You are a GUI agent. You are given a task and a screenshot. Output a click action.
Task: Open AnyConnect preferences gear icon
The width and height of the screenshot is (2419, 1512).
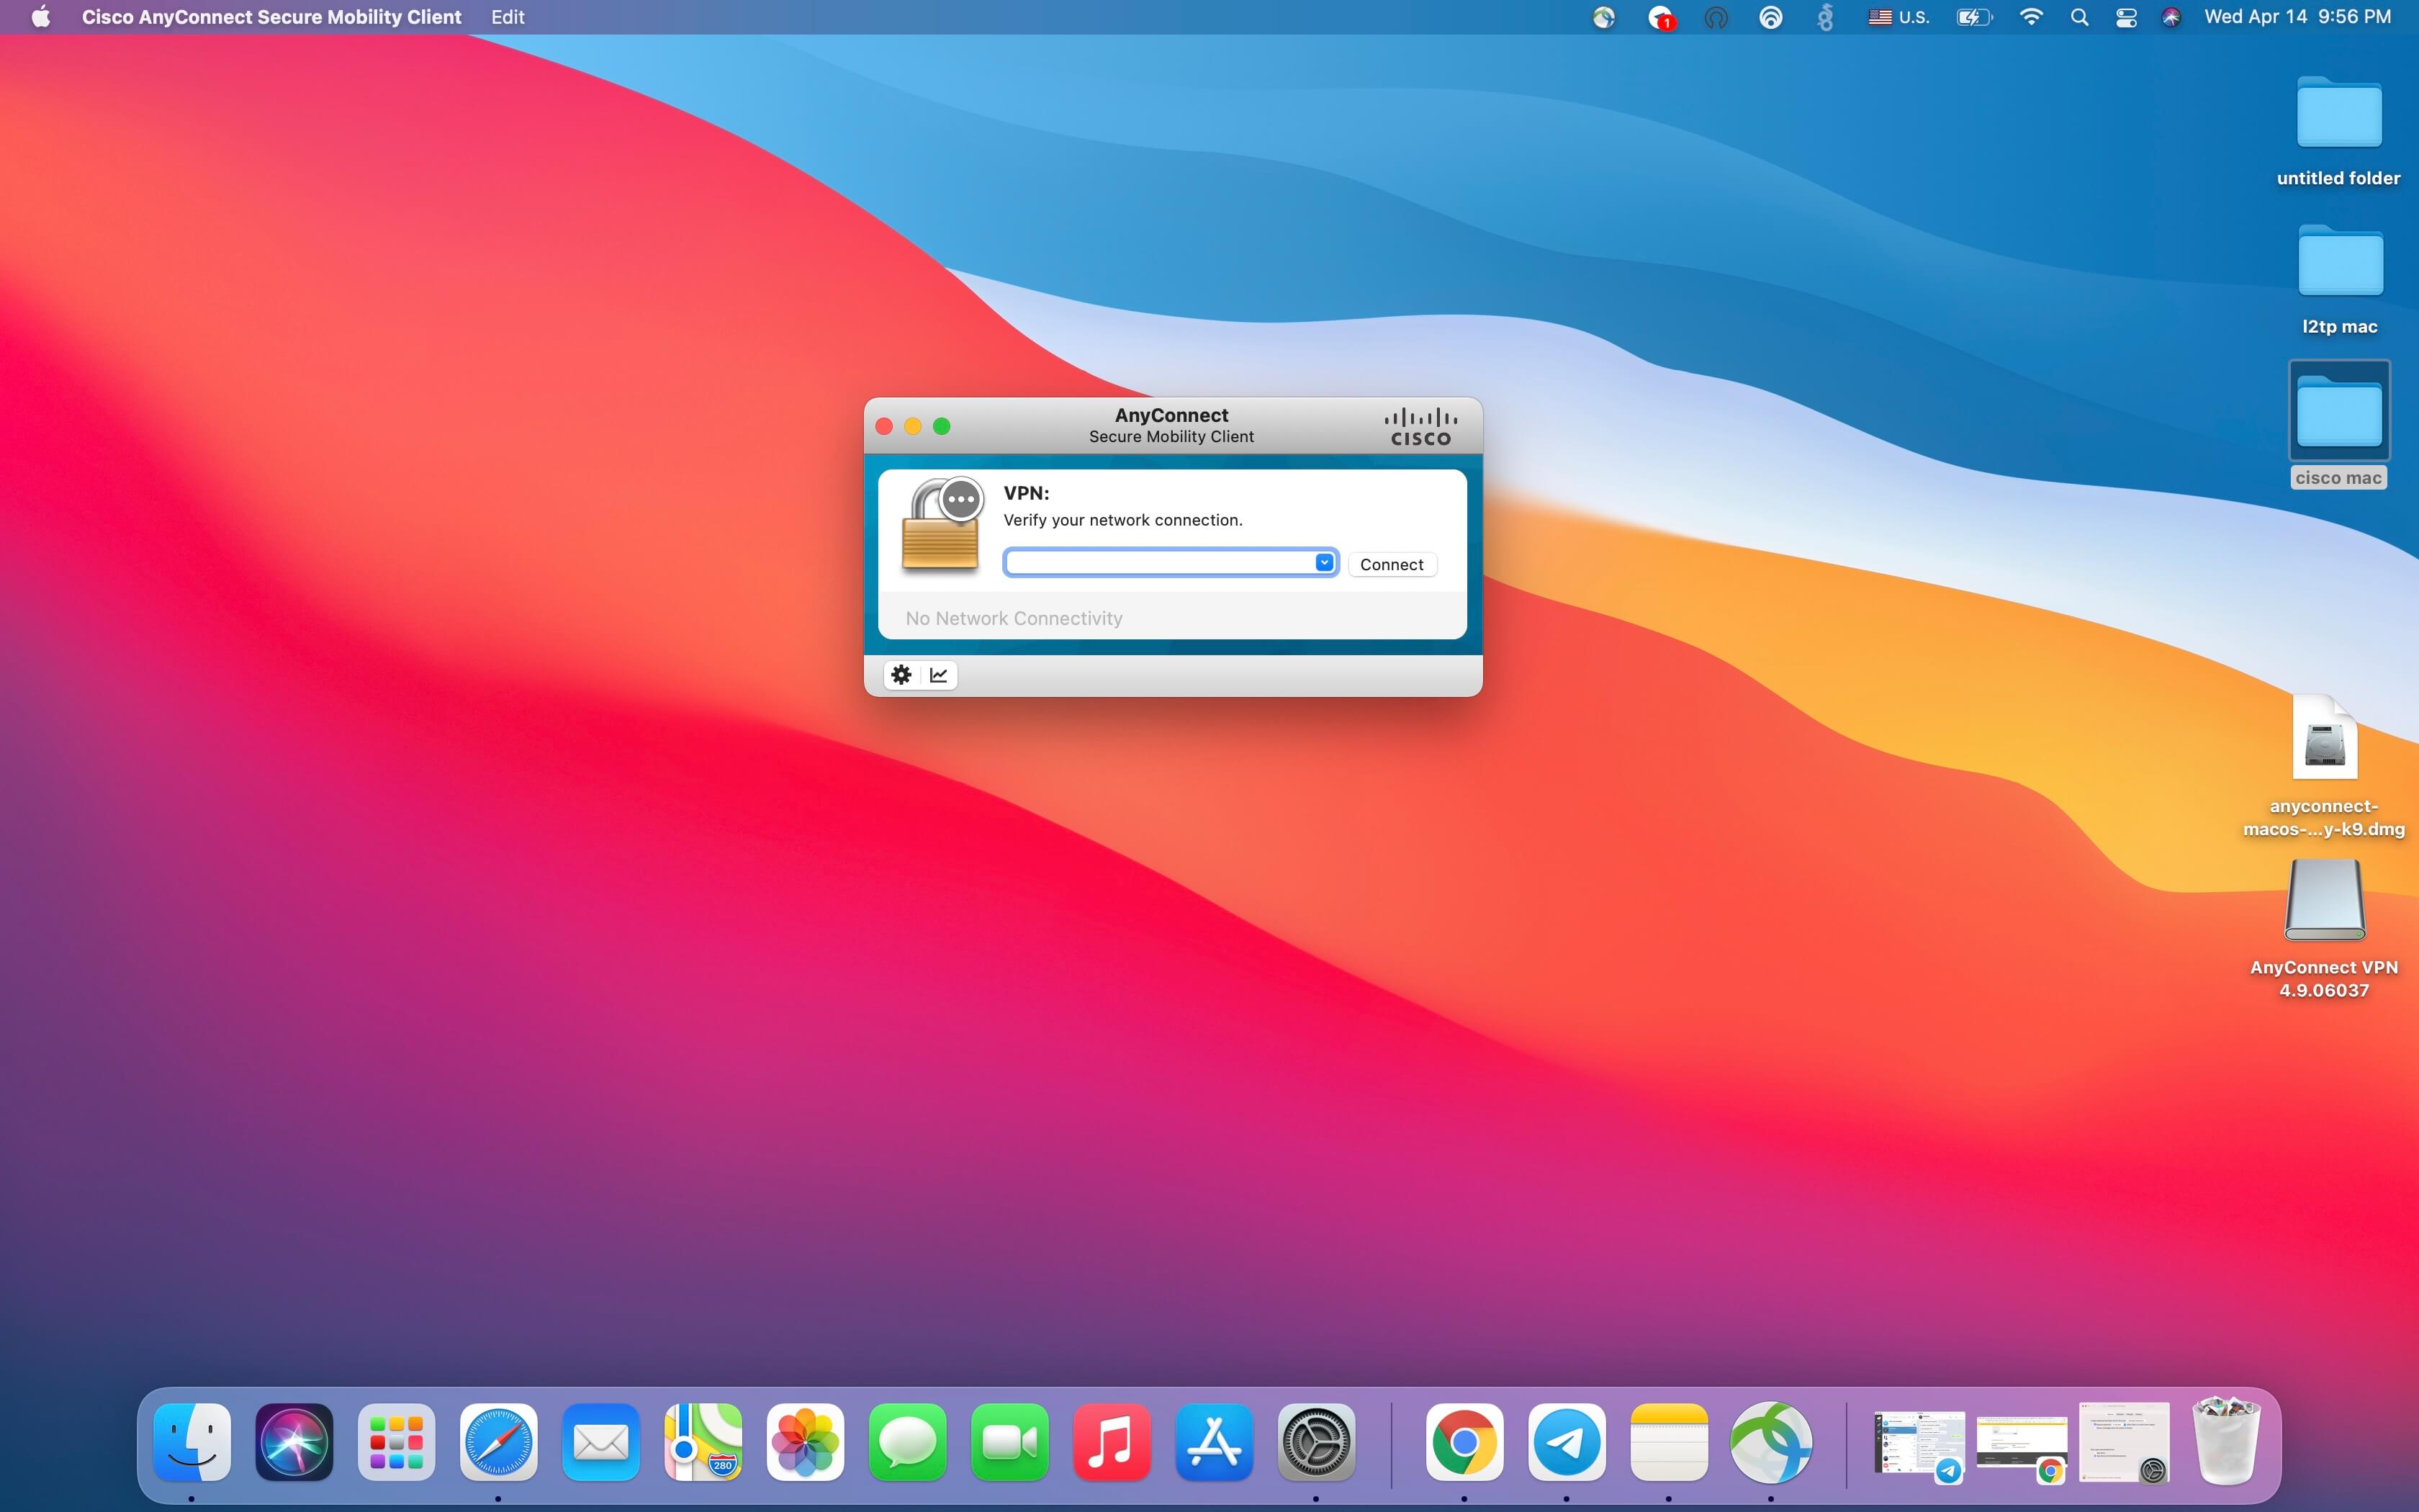901,675
